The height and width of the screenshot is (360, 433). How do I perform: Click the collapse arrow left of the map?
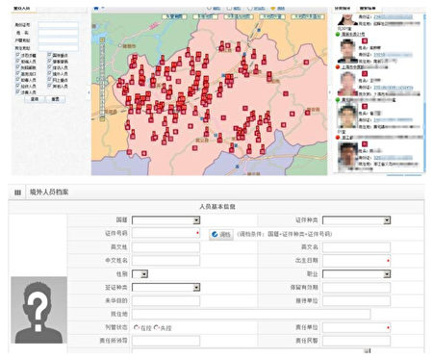pyautogui.click(x=89, y=92)
